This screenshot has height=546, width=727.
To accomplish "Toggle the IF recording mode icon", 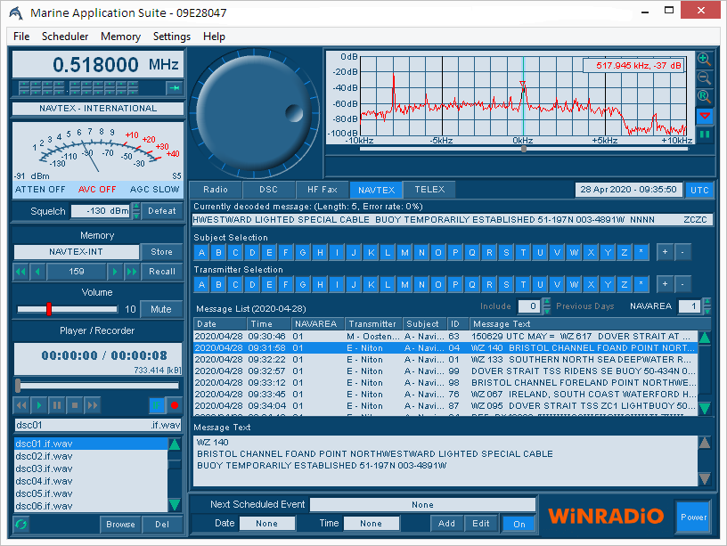I will (x=158, y=405).
